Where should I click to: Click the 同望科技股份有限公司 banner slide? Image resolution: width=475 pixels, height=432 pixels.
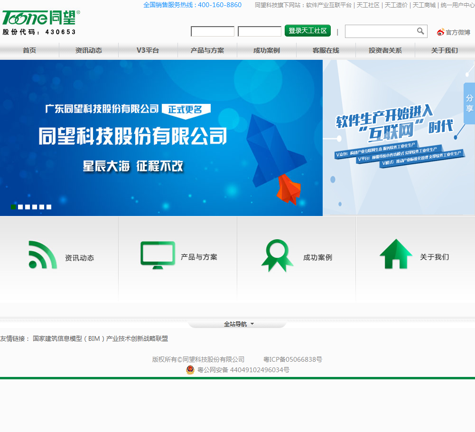[x=161, y=138]
